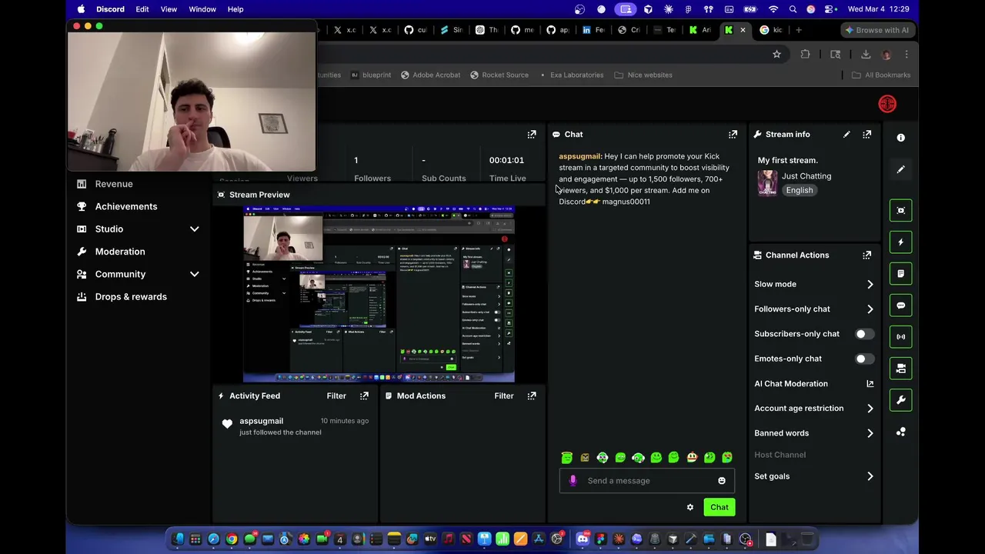Screen dimensions: 985x554
Task: Open the Window menu in menu bar
Action: point(202,9)
